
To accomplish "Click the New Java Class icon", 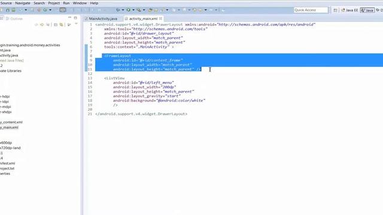I will [45, 10].
